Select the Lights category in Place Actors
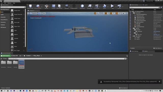163x92 pixels. pos(2,15)
